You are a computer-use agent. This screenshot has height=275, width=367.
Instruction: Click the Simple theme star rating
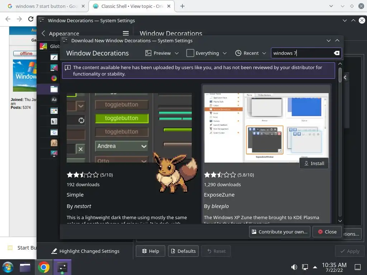click(x=83, y=175)
